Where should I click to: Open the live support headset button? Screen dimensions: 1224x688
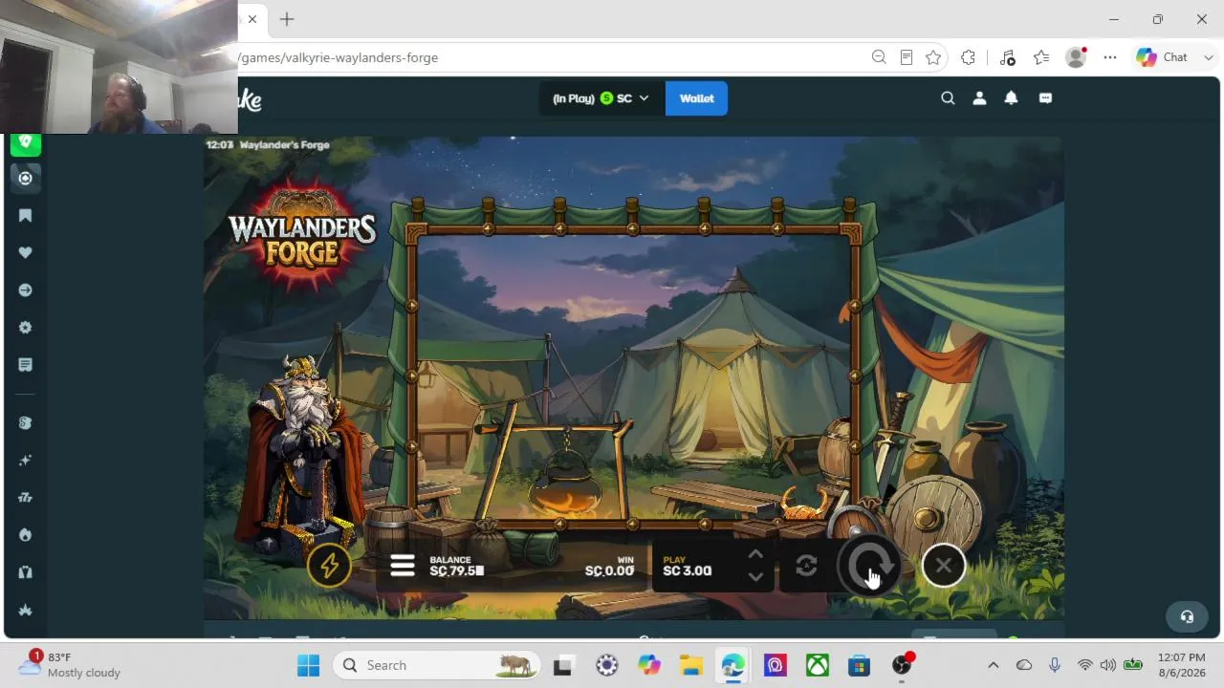coord(1187,616)
